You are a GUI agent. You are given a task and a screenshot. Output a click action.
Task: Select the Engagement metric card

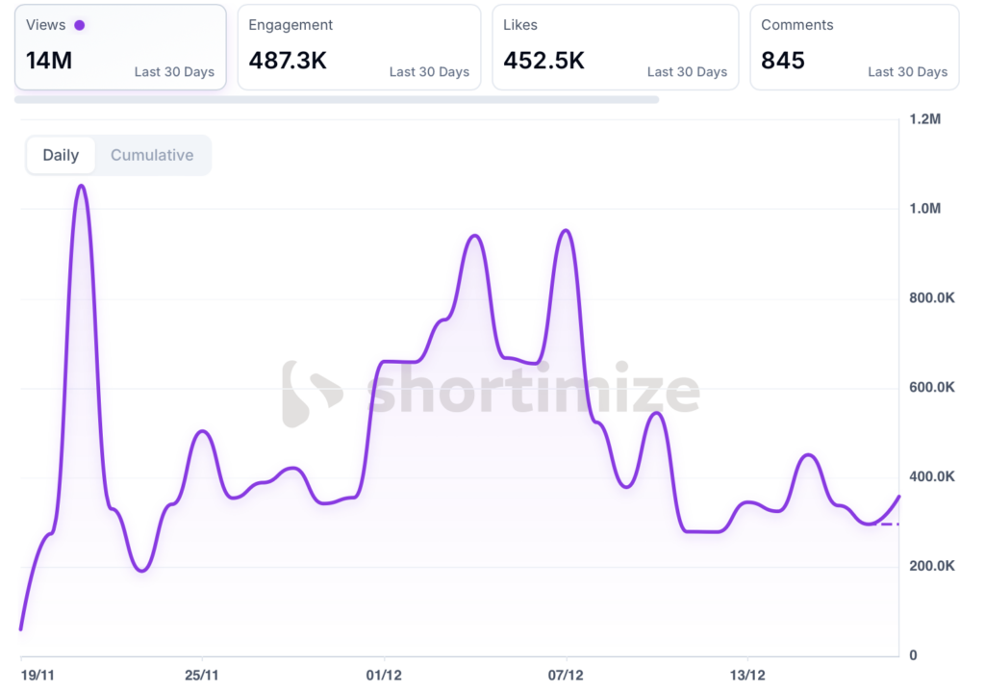(x=359, y=47)
